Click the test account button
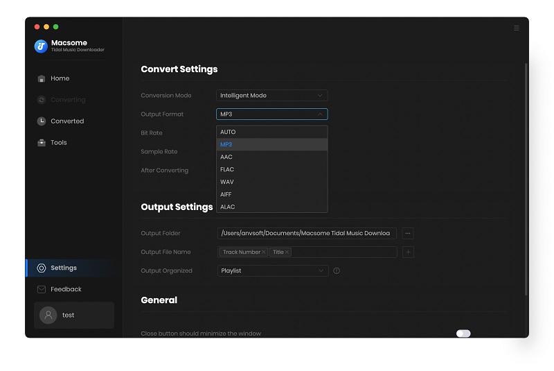The width and height of the screenshot is (554, 371). pos(74,315)
